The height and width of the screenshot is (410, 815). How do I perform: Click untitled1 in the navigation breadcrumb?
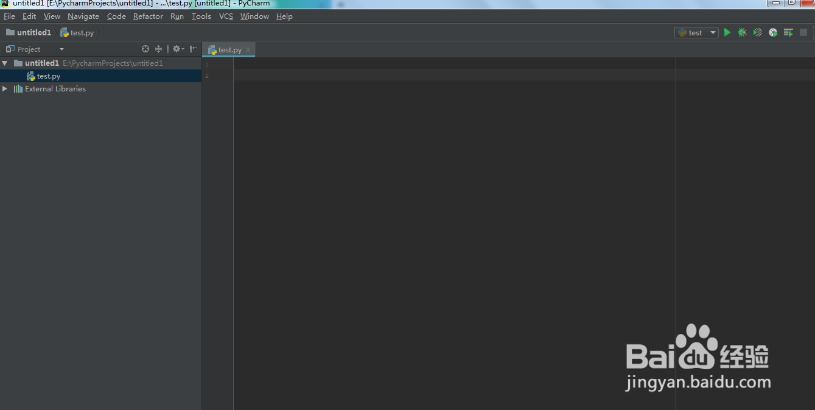34,32
